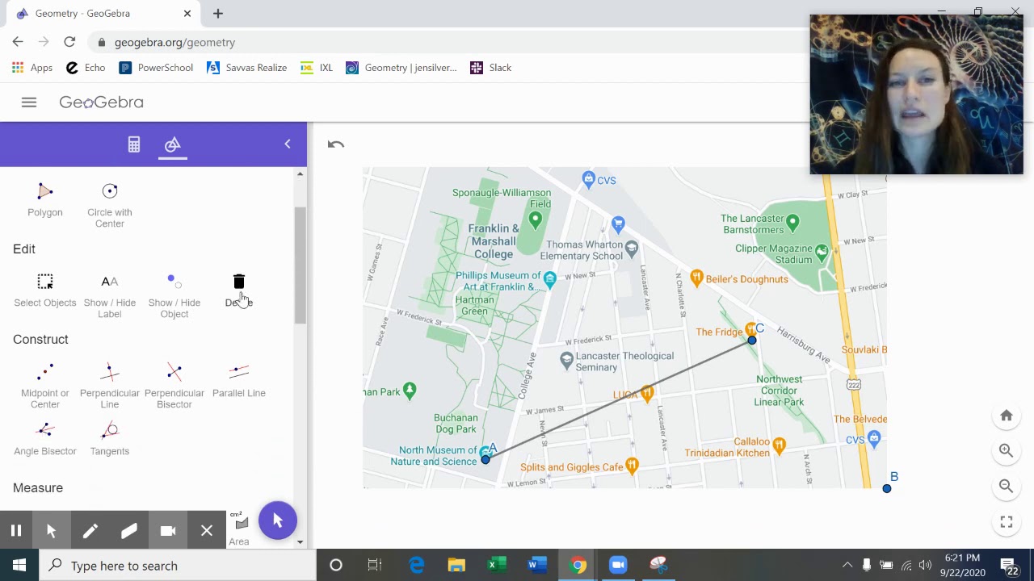Select the Delete trash can tool
1034x581 pixels.
tap(239, 290)
